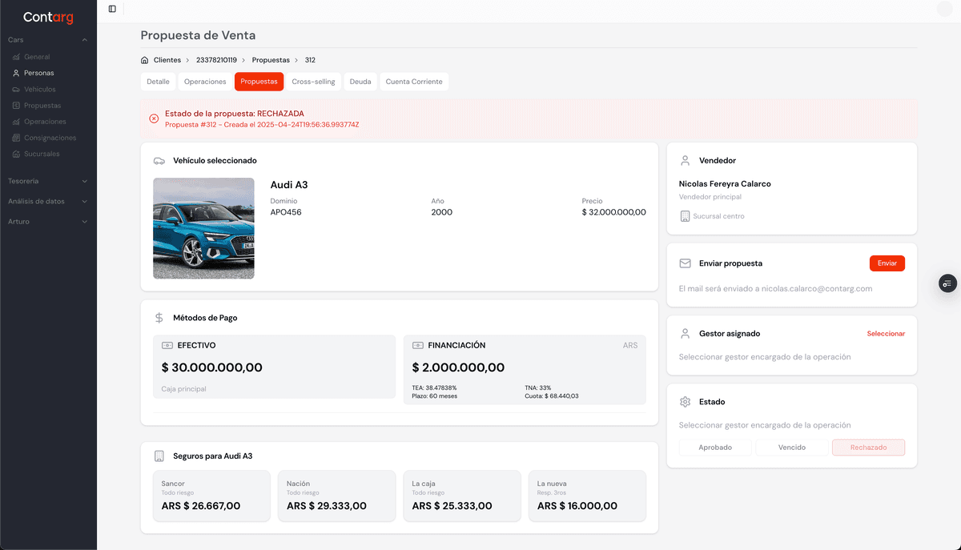Open Personas in the sidebar
961x550 pixels.
pos(38,73)
